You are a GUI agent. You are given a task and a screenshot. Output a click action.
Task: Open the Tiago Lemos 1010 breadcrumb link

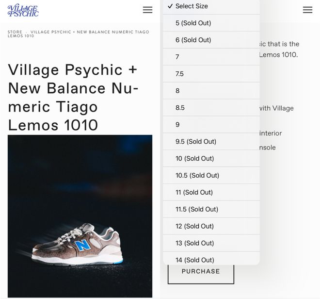click(79, 33)
